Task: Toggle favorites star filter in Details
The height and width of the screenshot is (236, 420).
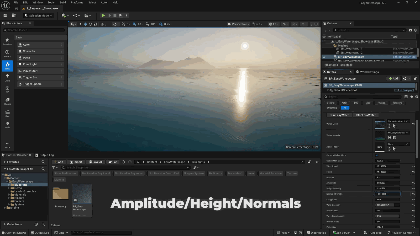Action: (x=412, y=97)
